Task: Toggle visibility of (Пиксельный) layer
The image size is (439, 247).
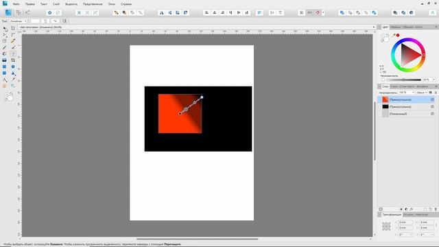Action: (432, 114)
